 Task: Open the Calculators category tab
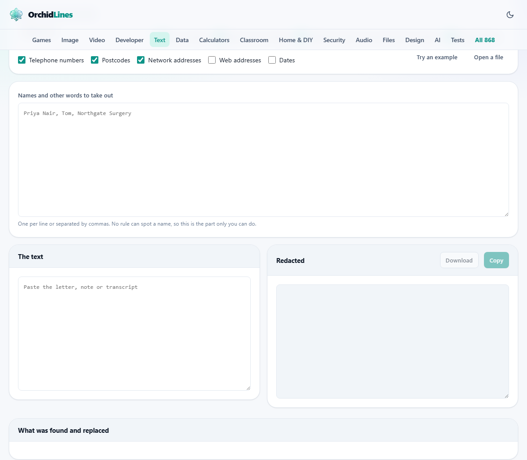tap(214, 40)
